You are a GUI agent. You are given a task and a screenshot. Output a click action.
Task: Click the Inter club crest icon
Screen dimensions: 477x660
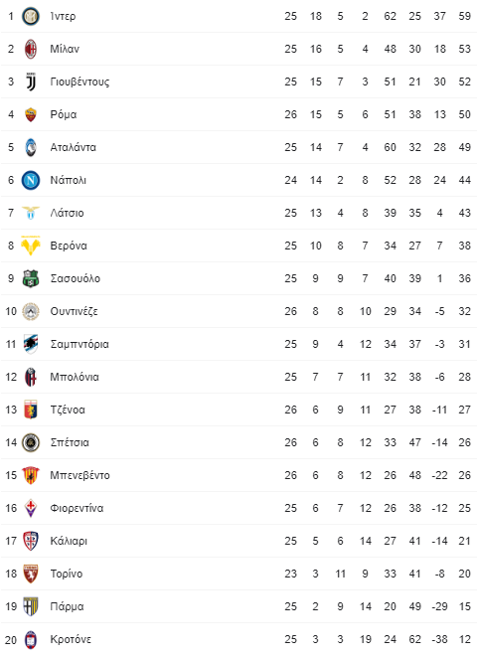click(x=31, y=17)
